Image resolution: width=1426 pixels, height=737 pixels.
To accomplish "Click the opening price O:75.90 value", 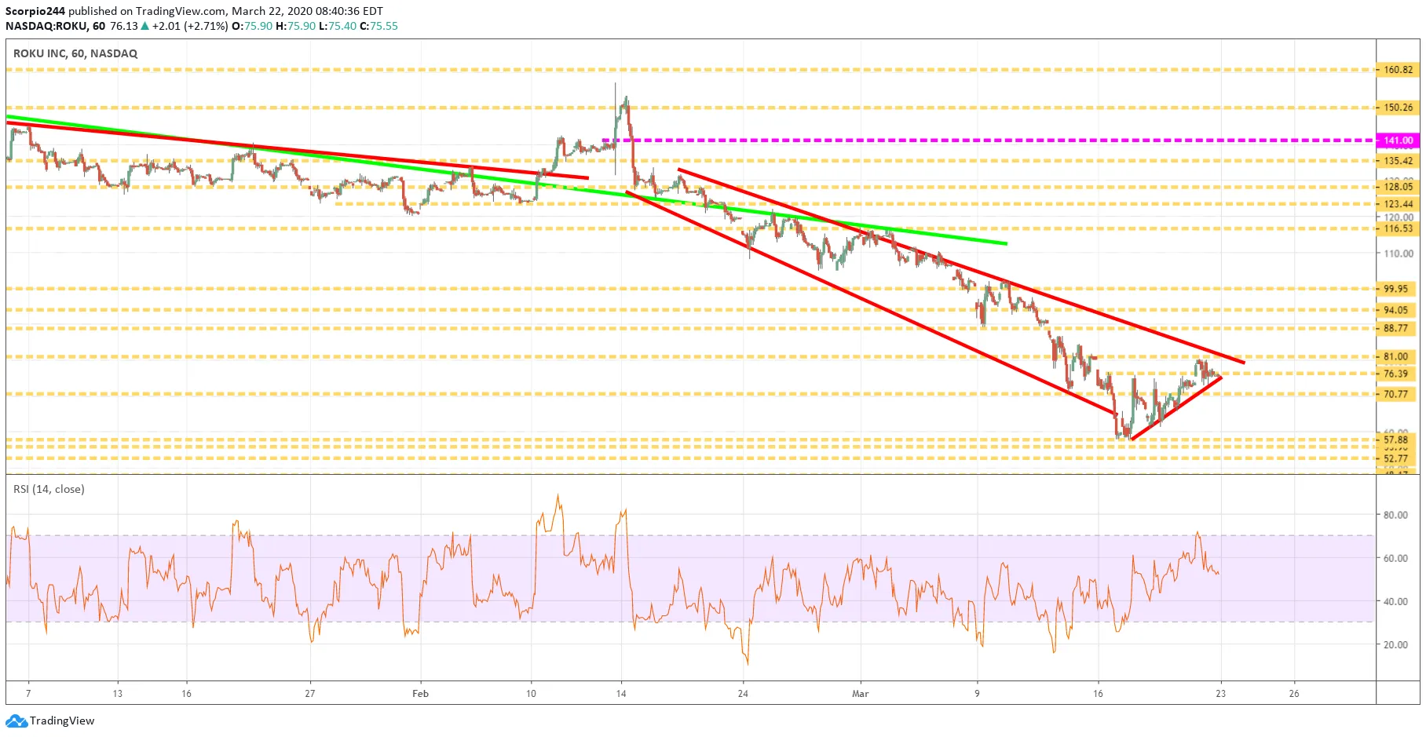I will click(x=252, y=26).
